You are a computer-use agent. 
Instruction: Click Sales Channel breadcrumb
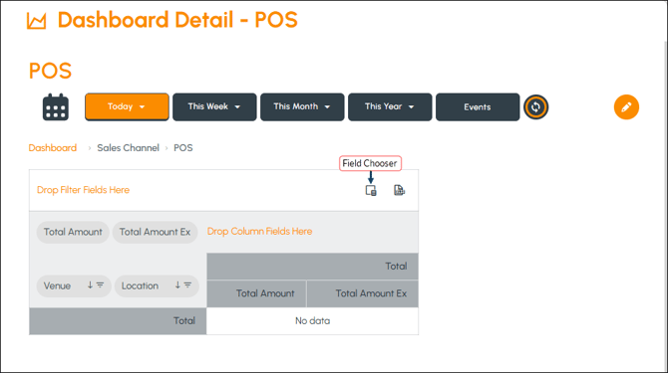click(128, 148)
